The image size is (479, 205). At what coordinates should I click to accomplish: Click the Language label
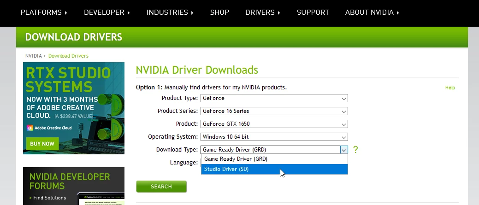click(x=184, y=163)
